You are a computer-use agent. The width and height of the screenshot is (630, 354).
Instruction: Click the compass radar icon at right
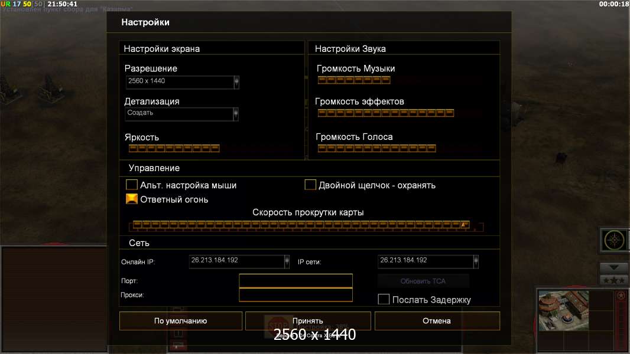click(614, 240)
